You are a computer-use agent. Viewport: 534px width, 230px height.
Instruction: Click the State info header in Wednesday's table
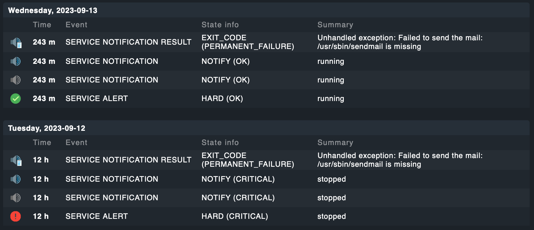[220, 25]
